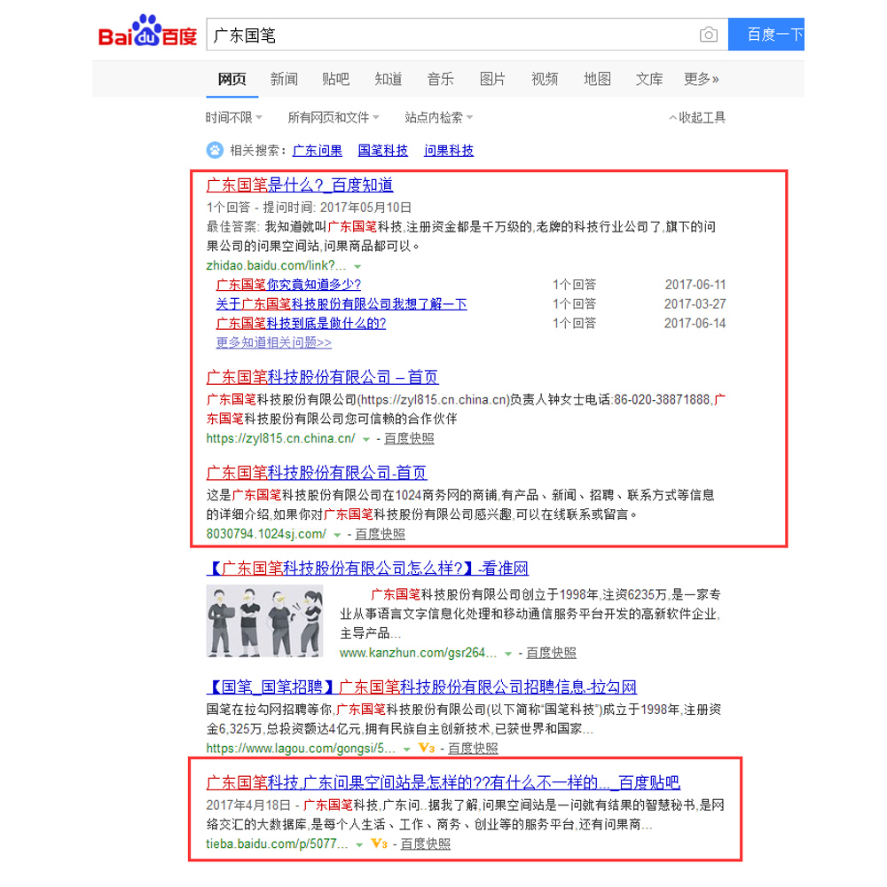Open the 所有网页和文件 dropdown
This screenshot has height=887, width=887.
(x=334, y=118)
